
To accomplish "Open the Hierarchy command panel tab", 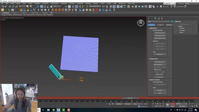I will point(155,19).
